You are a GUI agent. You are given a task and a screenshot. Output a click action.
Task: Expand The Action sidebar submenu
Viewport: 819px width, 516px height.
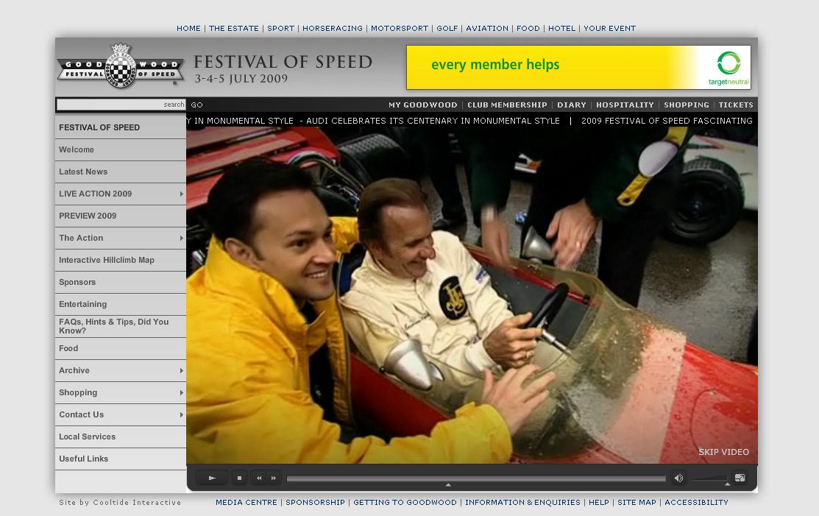(x=181, y=238)
